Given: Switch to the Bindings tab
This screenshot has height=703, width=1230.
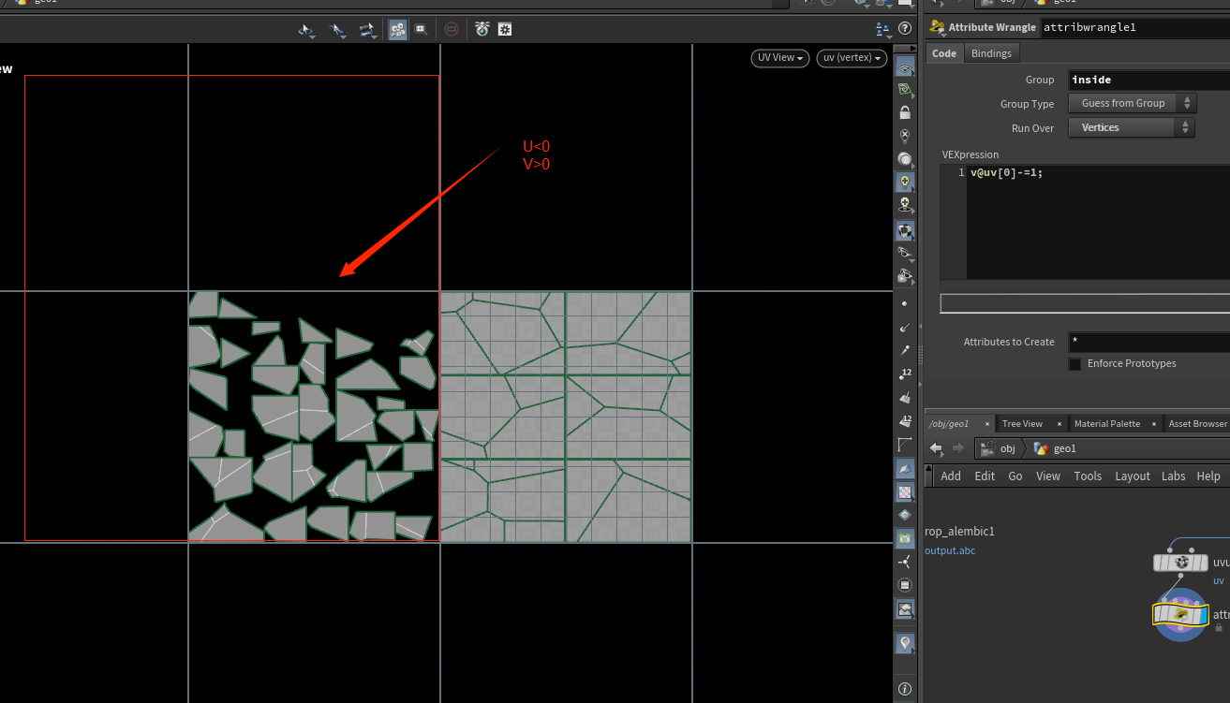Looking at the screenshot, I should click(991, 53).
